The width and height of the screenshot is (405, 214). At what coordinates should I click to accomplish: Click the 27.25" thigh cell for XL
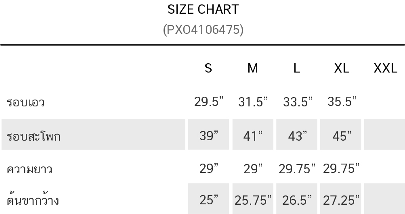pos(341,199)
